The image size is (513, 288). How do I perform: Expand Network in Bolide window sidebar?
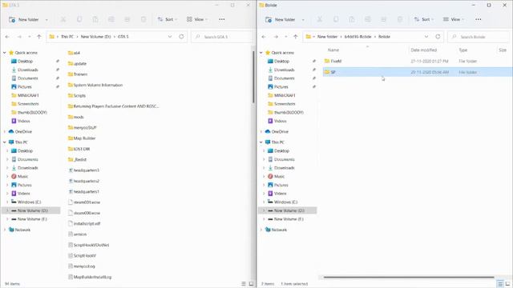click(261, 230)
